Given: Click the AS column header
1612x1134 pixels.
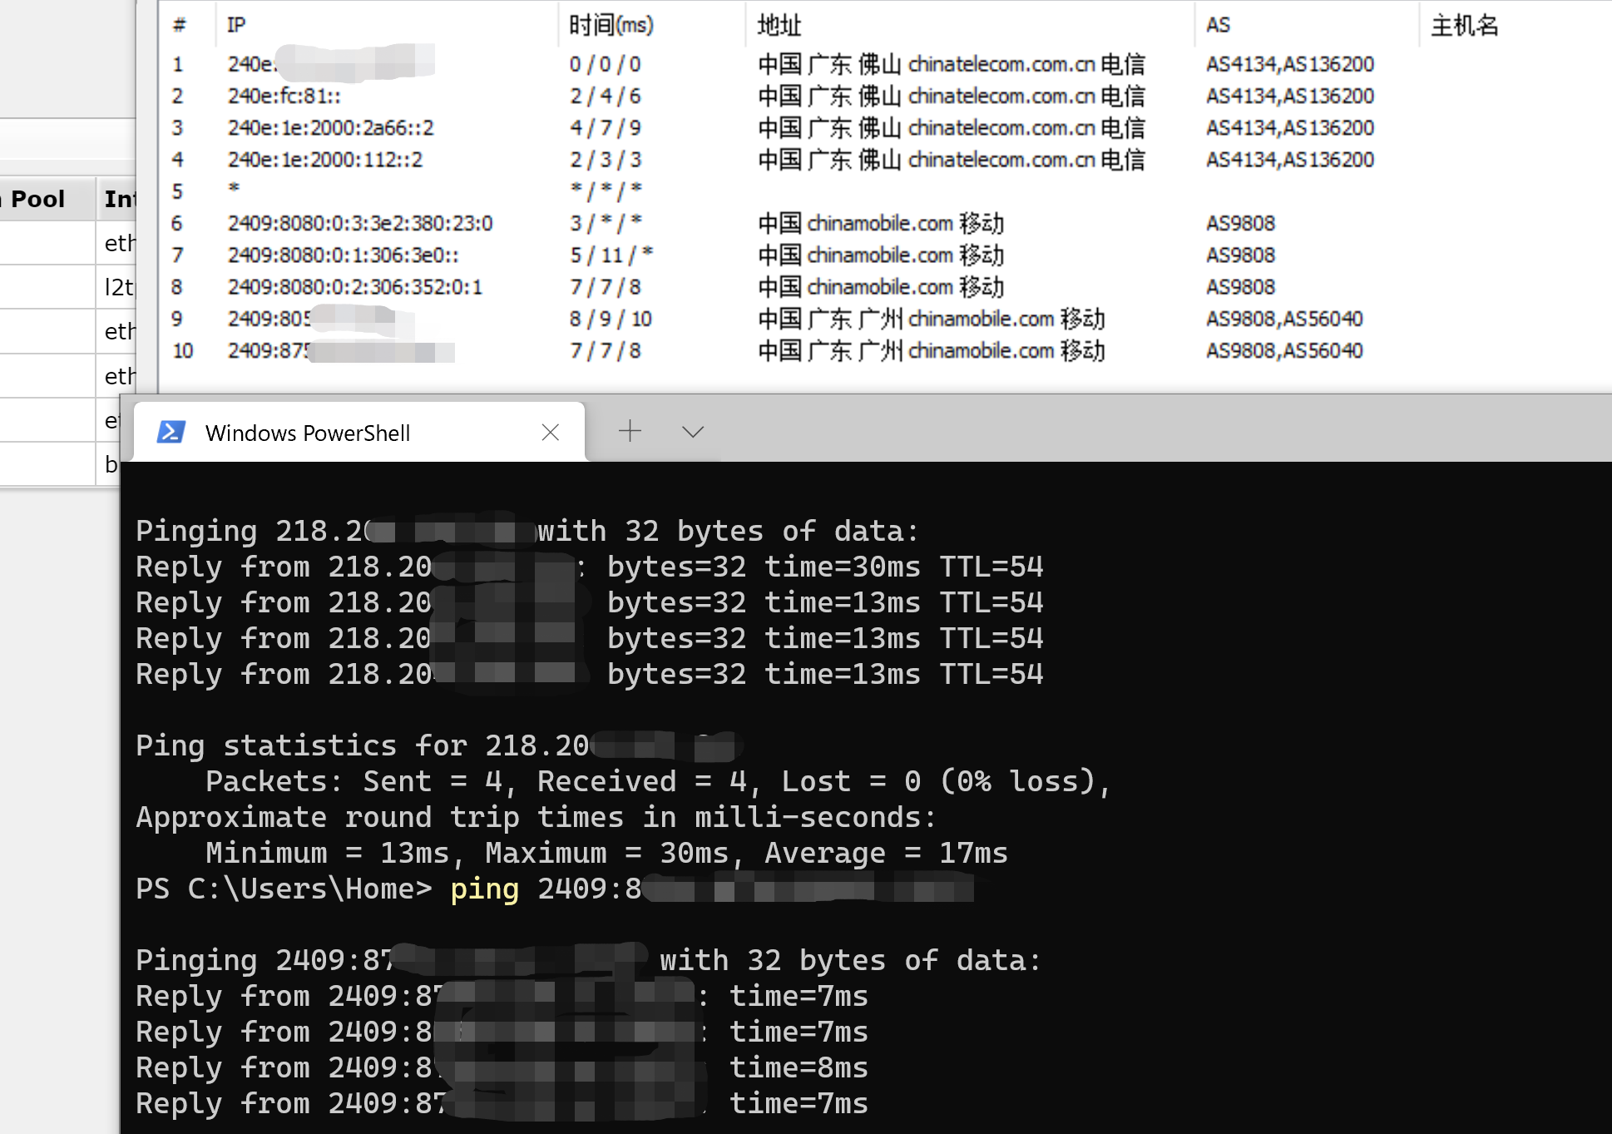Looking at the screenshot, I should (x=1218, y=25).
